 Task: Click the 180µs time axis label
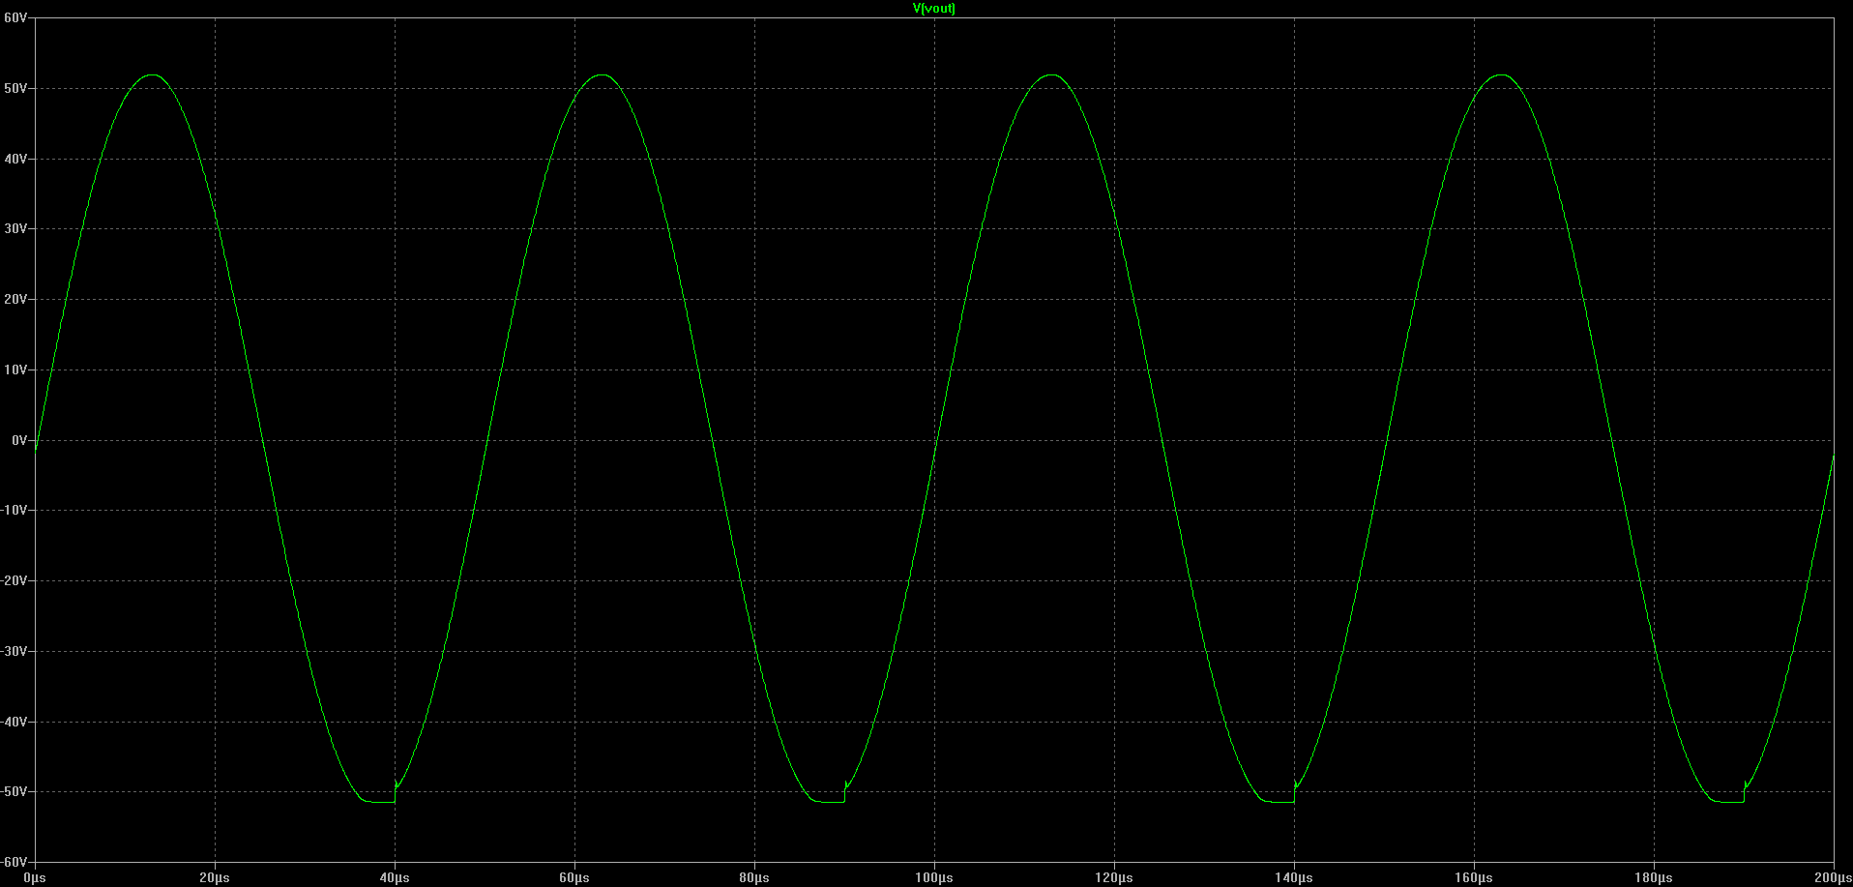pos(1654,878)
